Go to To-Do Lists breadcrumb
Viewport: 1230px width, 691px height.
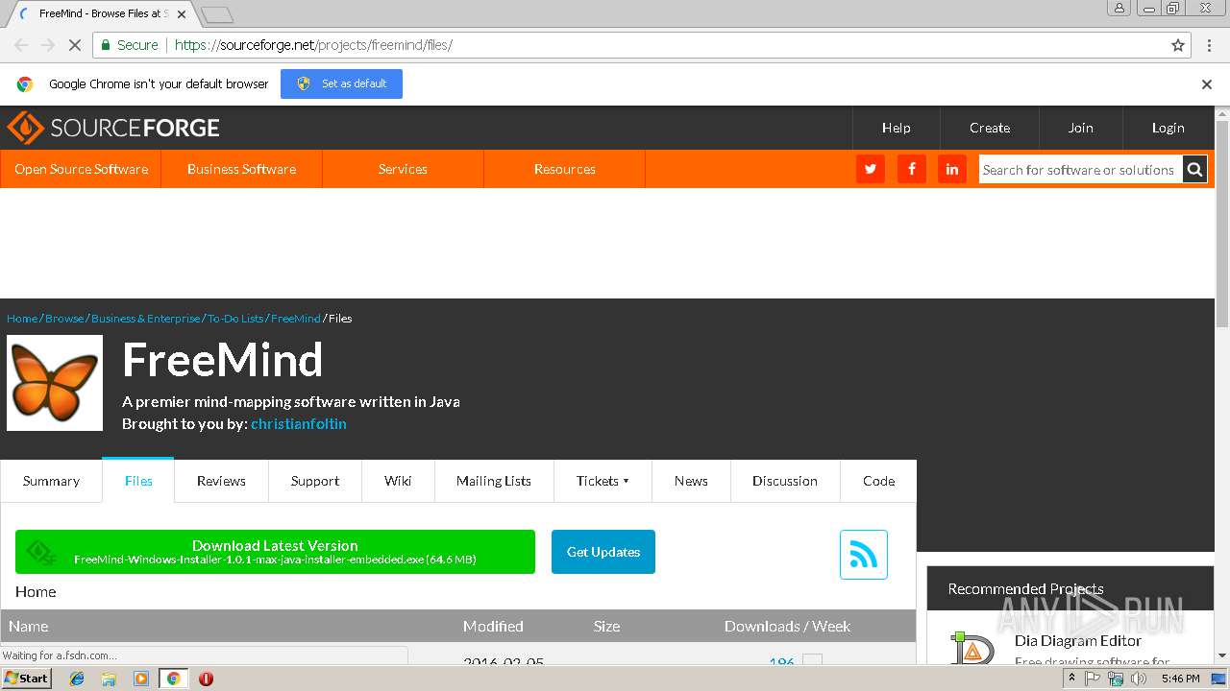(235, 318)
